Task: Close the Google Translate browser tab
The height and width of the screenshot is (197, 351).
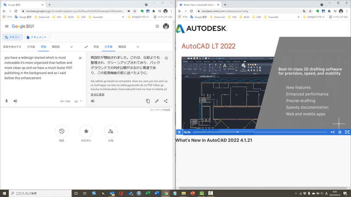Action: tap(43, 5)
